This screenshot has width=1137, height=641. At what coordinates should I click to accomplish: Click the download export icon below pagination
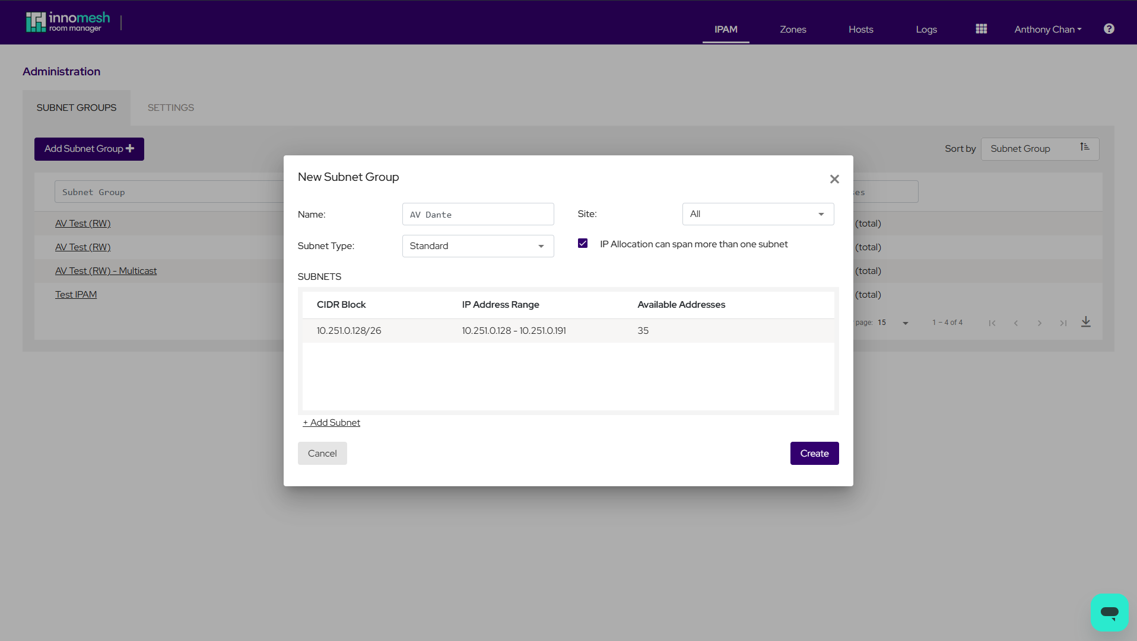click(1087, 322)
